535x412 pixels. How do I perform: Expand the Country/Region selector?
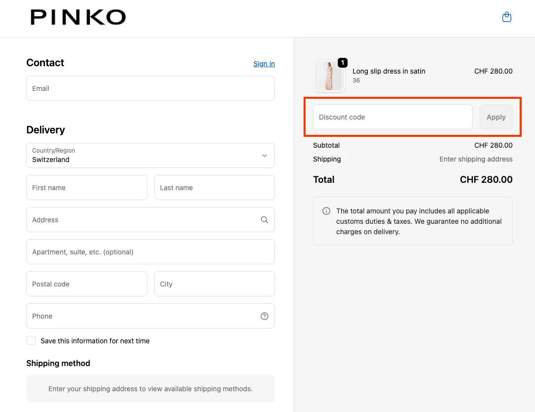pos(150,155)
